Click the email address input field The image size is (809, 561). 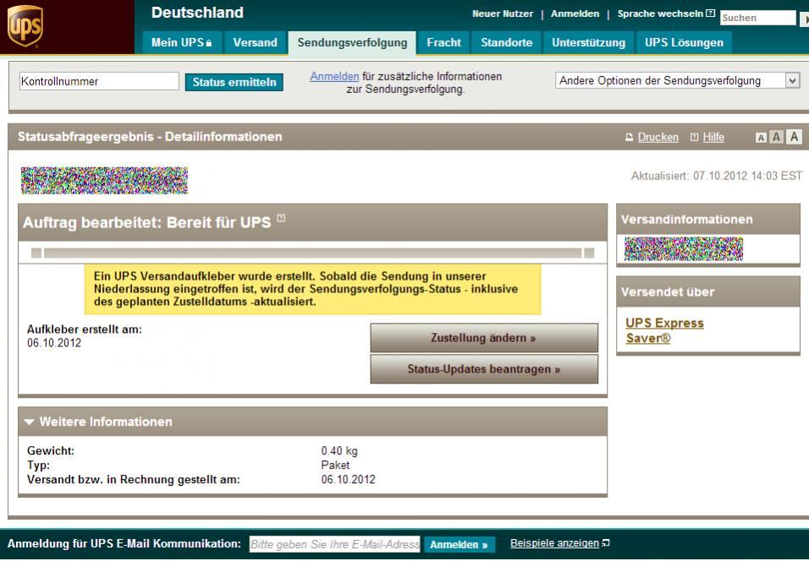click(335, 544)
